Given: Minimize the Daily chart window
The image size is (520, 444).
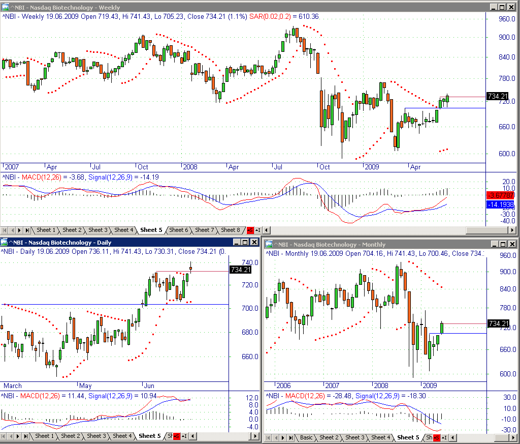Looking at the screenshot, I should coord(237,242).
